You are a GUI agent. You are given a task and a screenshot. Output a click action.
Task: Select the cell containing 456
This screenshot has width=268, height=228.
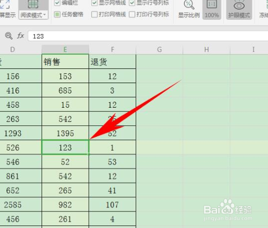[x=20, y=219]
